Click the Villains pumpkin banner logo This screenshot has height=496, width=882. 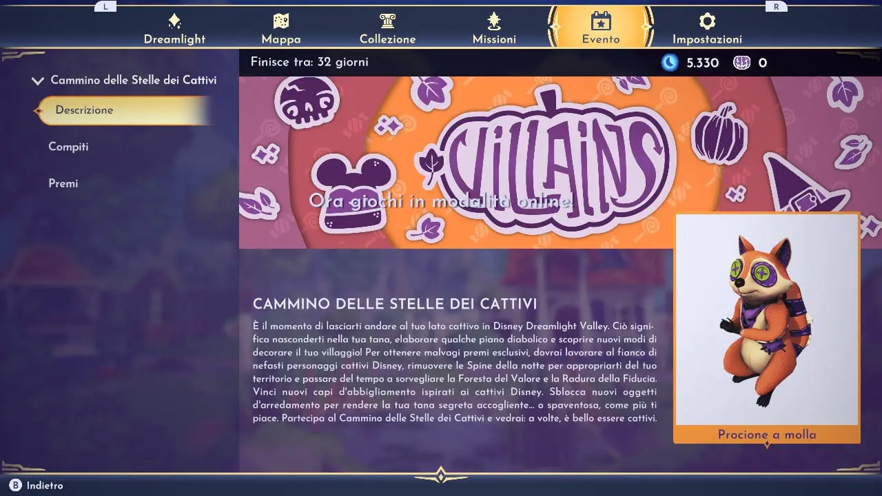click(557, 163)
